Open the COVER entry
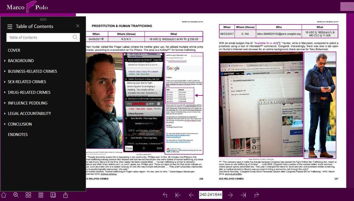This screenshot has width=354, height=201. (14, 50)
